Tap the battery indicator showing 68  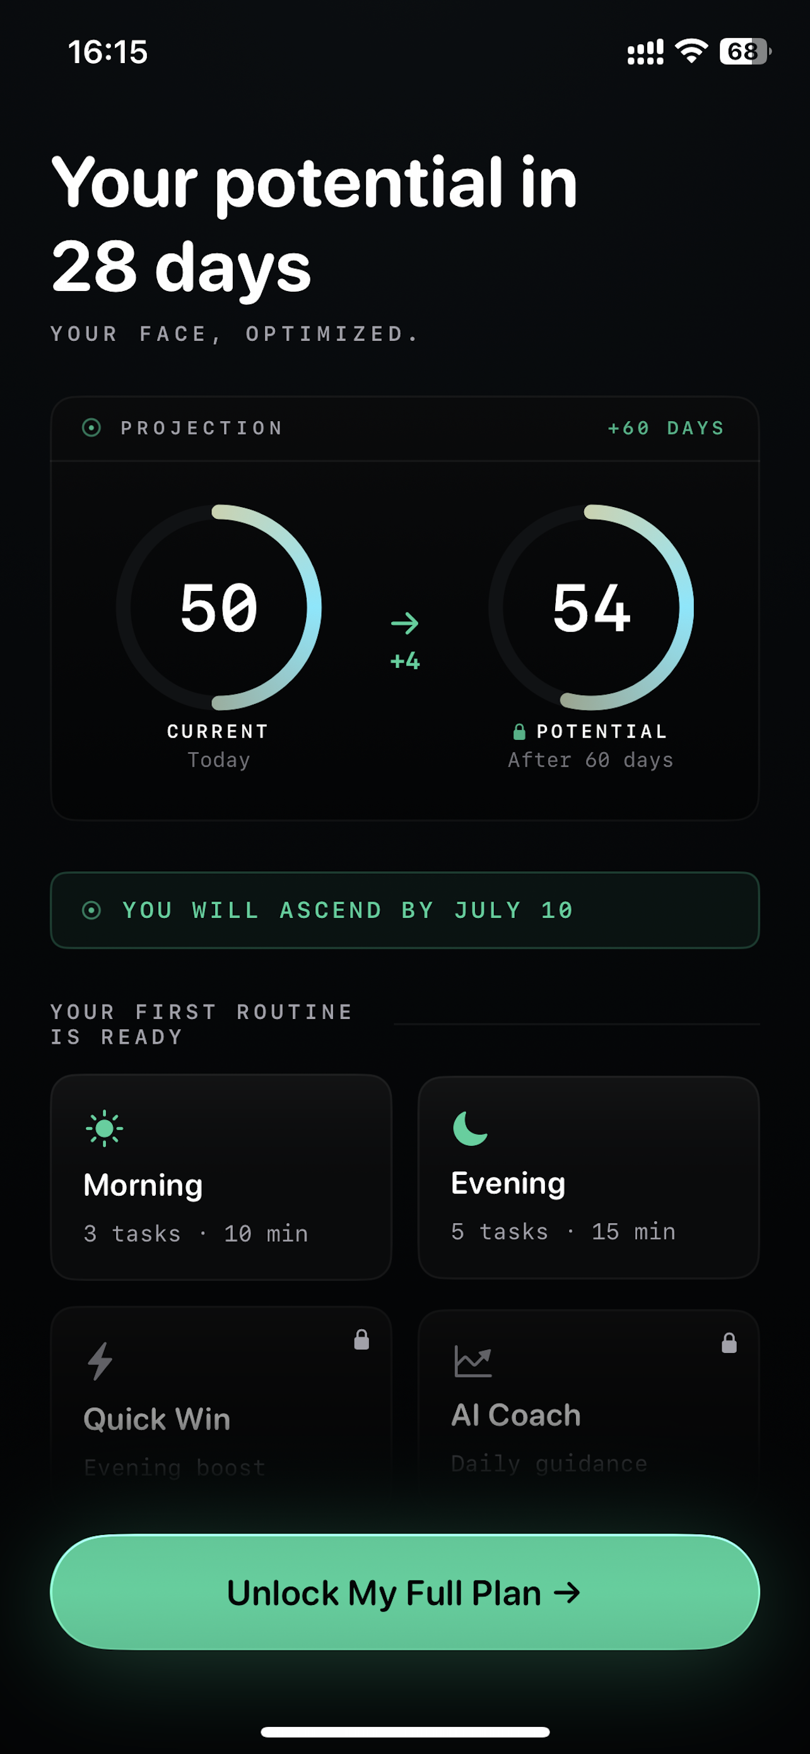(x=745, y=51)
